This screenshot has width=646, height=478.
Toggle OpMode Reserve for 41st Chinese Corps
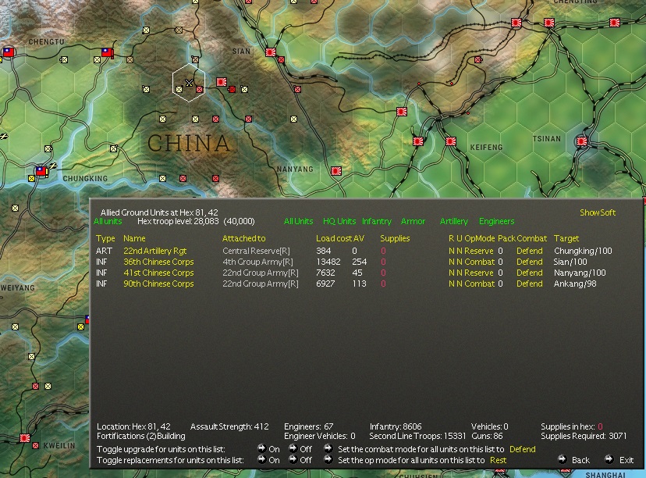(x=479, y=273)
